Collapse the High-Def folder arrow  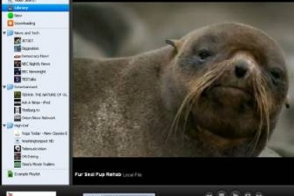click(4, 125)
